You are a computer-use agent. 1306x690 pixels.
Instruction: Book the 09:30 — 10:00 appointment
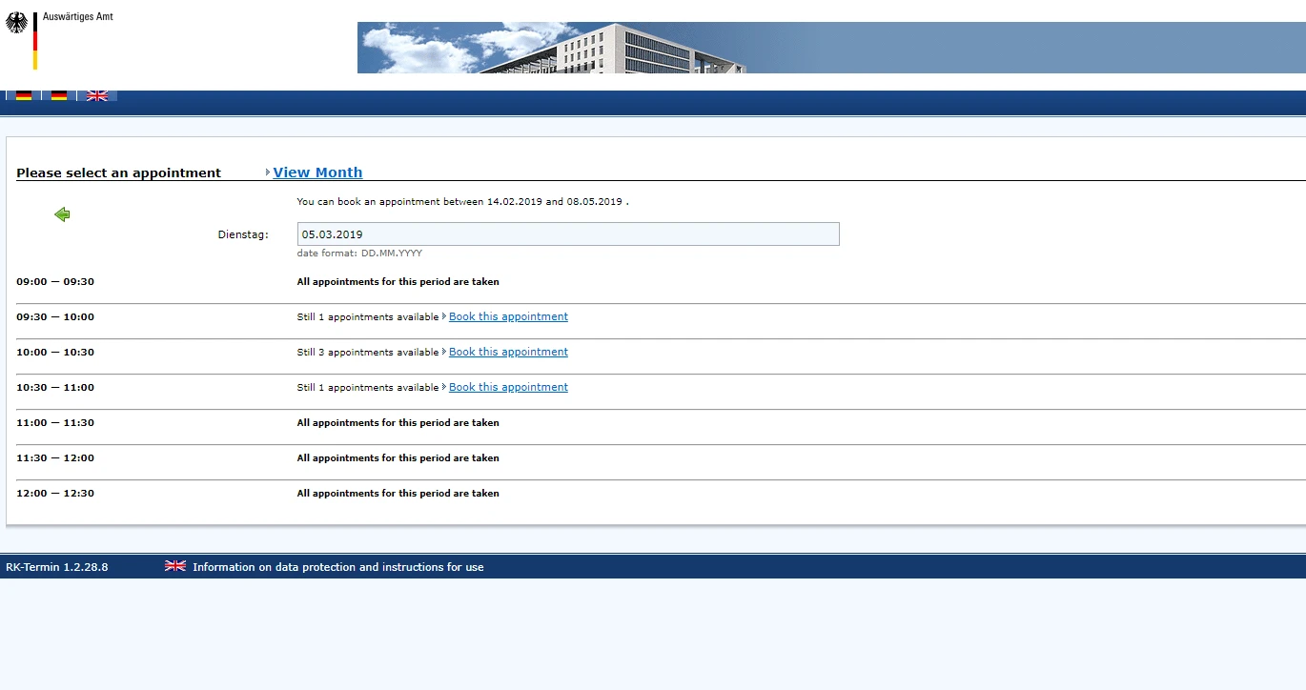pyautogui.click(x=508, y=316)
